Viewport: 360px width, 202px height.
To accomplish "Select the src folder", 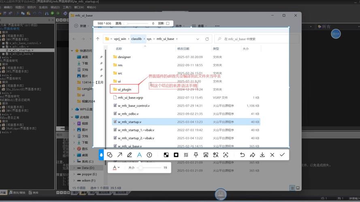I will pos(120,73).
